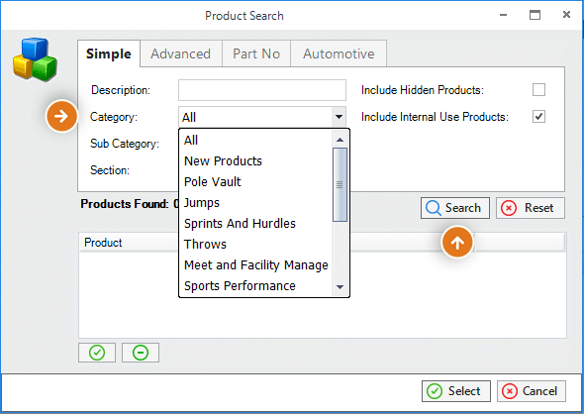This screenshot has width=584, height=414.
Task: Cancel the Product Search dialog
Action: [x=532, y=391]
